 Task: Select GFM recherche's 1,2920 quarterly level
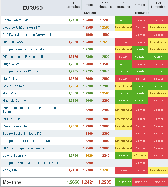click(105, 57)
